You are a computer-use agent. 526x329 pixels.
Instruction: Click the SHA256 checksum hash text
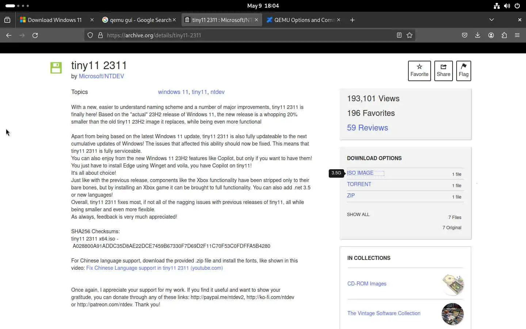(x=171, y=246)
